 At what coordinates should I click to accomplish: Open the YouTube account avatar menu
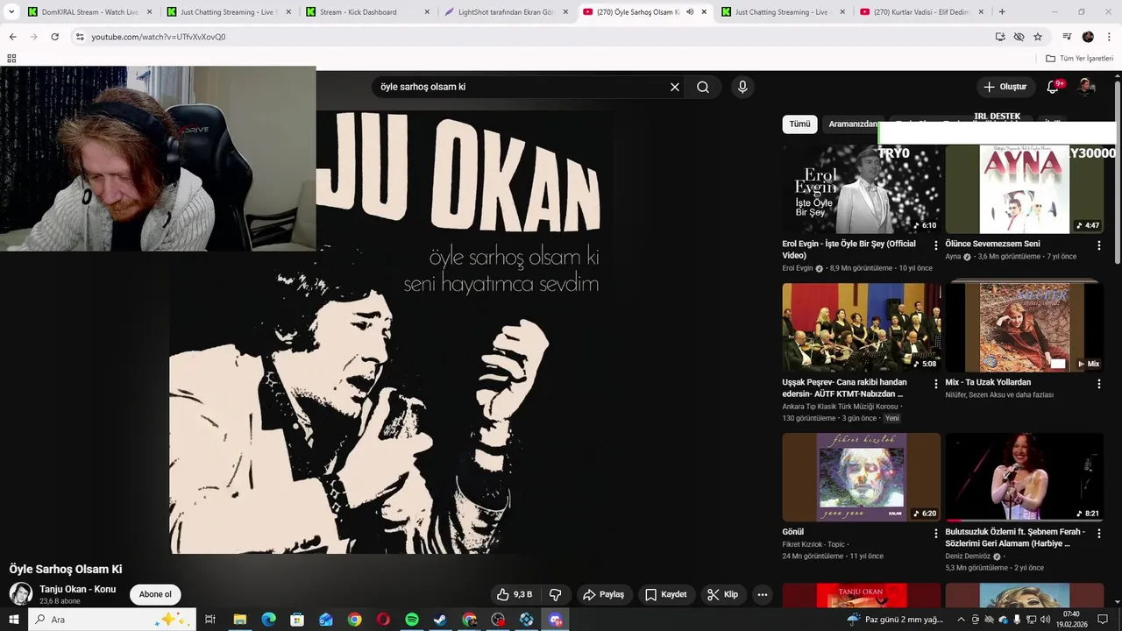point(1086,87)
